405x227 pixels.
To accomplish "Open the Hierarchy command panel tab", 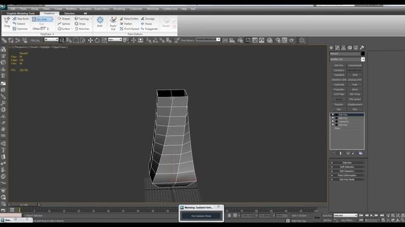I will 344,48.
